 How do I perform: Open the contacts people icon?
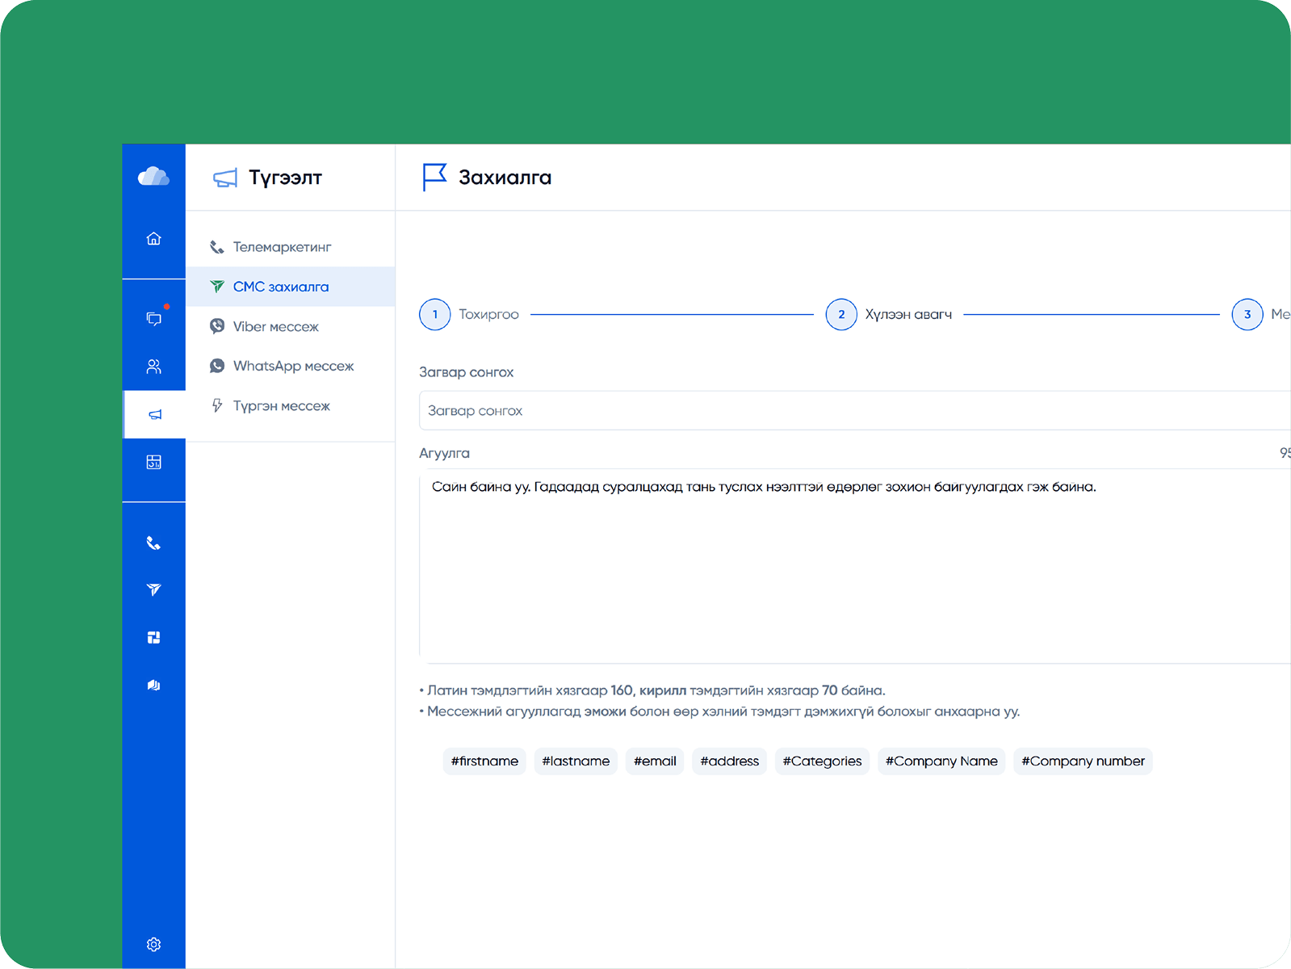[153, 367]
